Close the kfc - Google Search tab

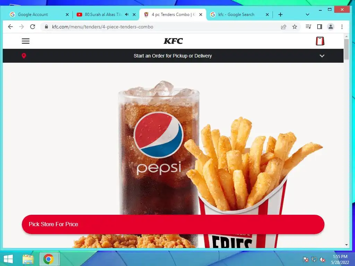pos(267,15)
